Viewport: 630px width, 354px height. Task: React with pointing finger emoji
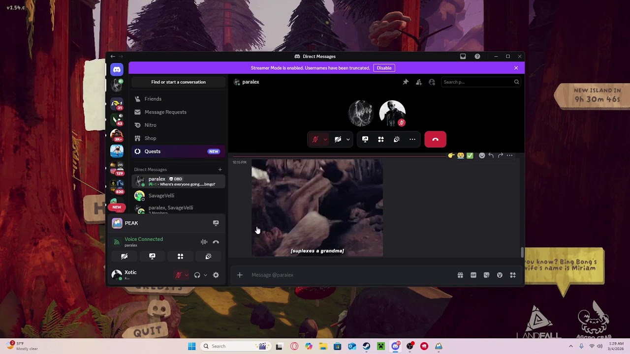click(x=451, y=155)
